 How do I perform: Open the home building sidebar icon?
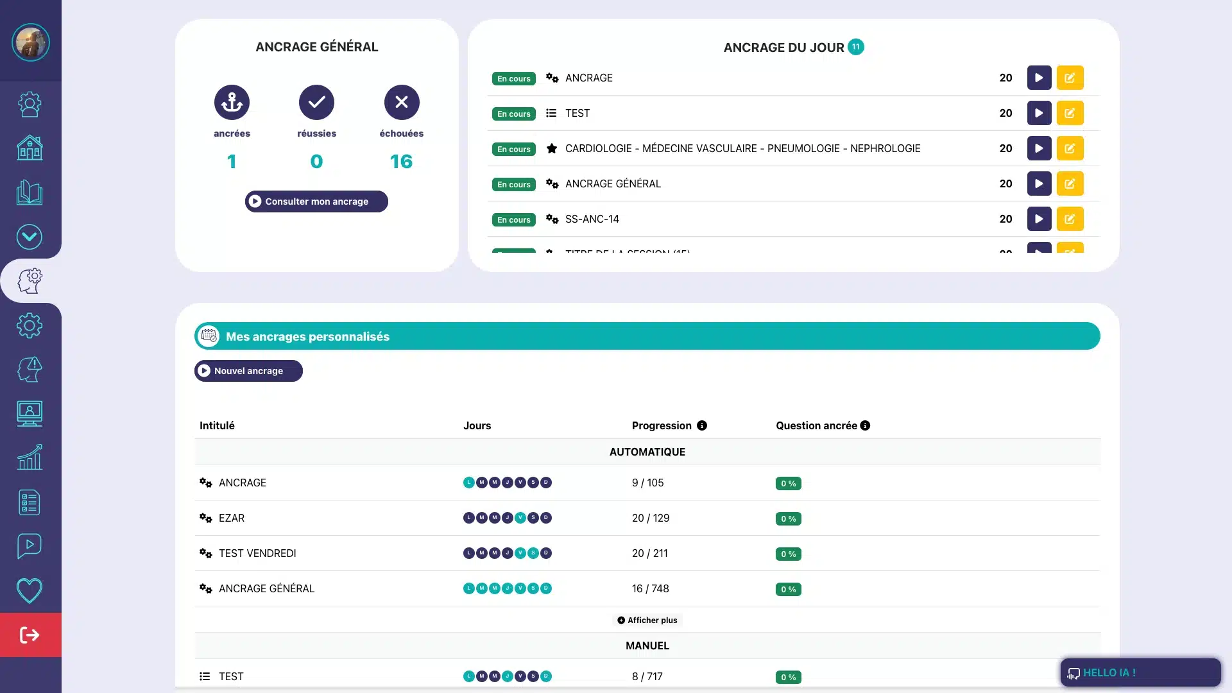pos(30,148)
